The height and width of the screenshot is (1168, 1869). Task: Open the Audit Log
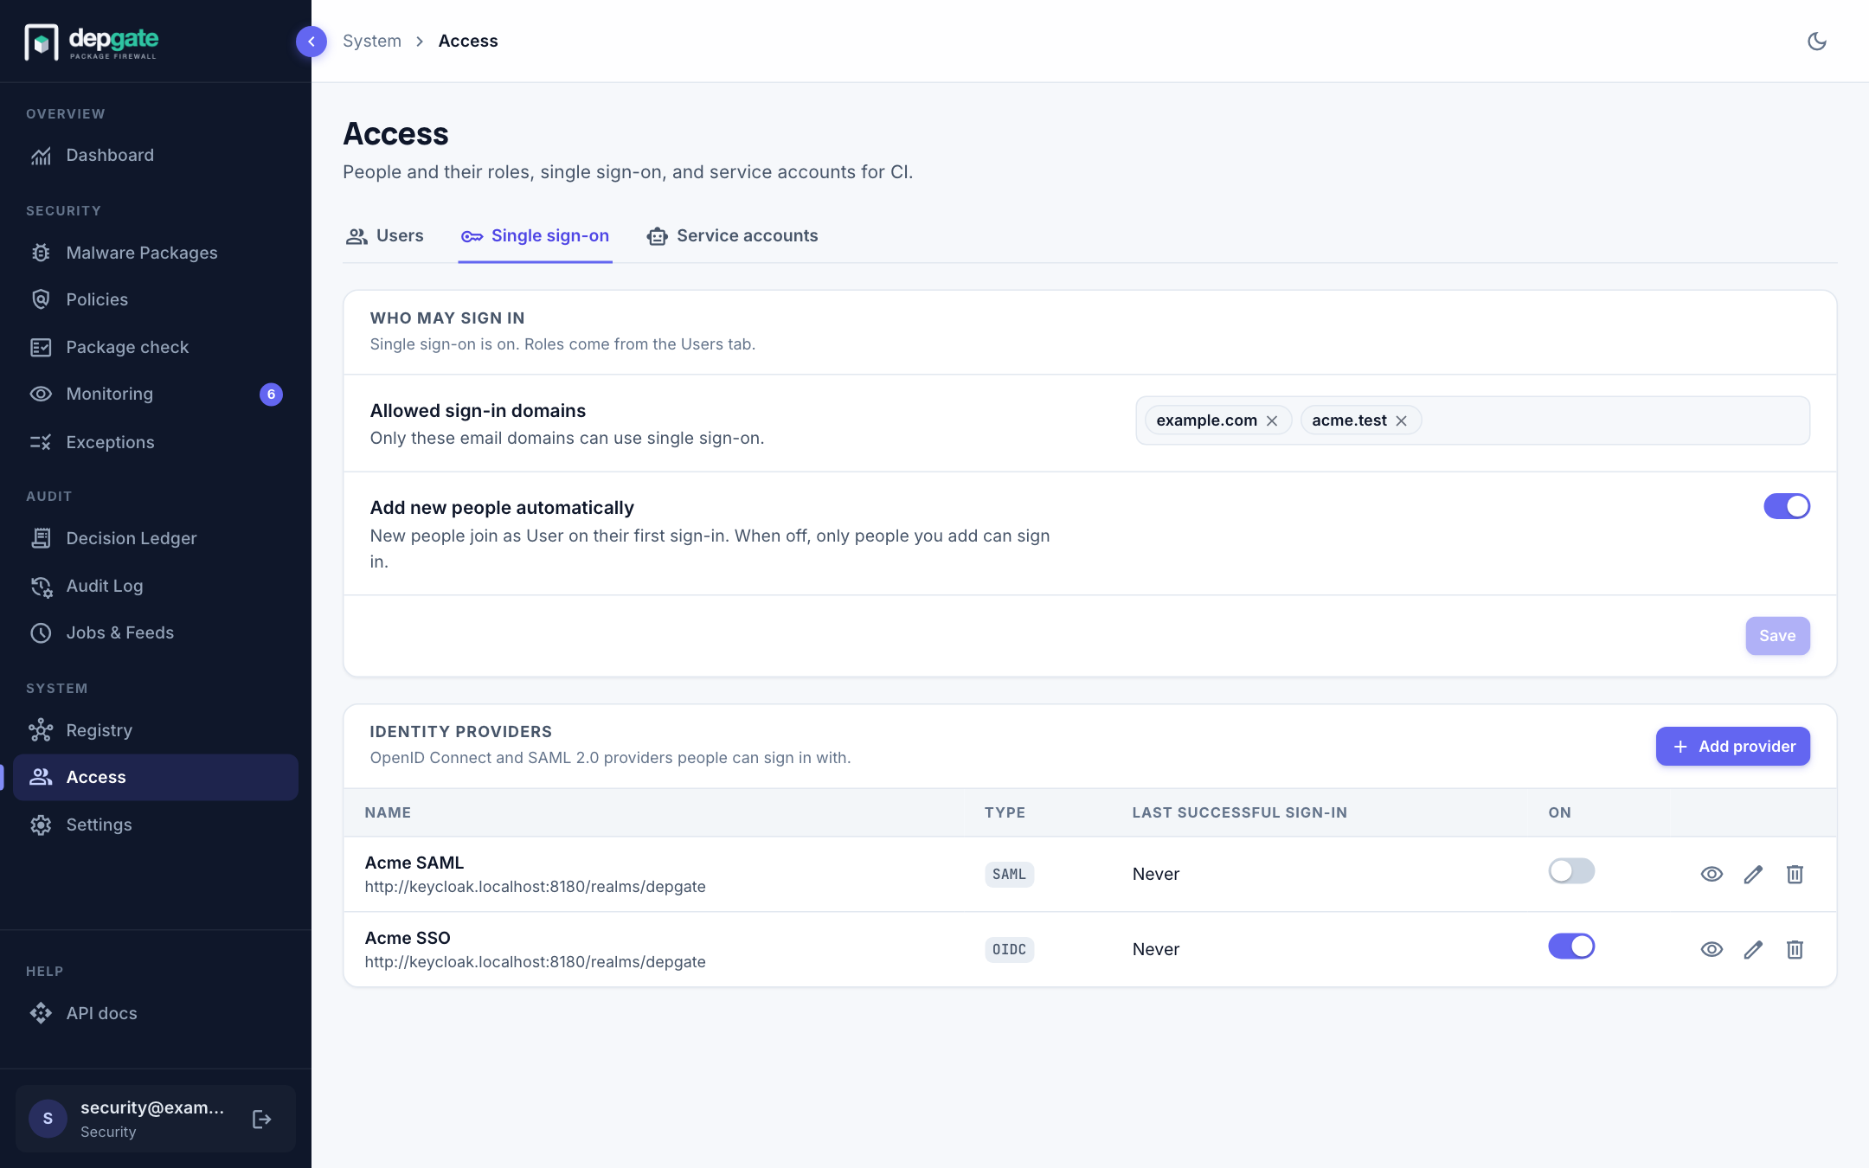156,586
